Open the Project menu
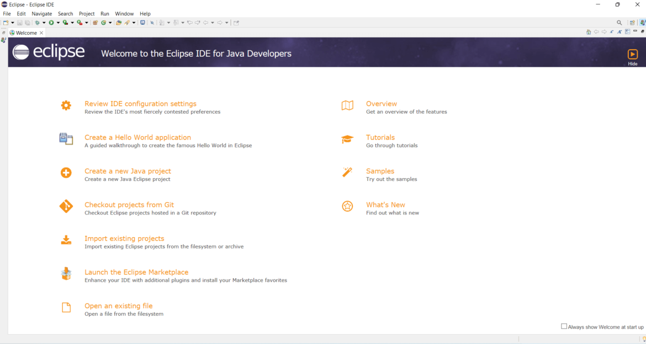Viewport: 646px width, 344px height. (87, 13)
